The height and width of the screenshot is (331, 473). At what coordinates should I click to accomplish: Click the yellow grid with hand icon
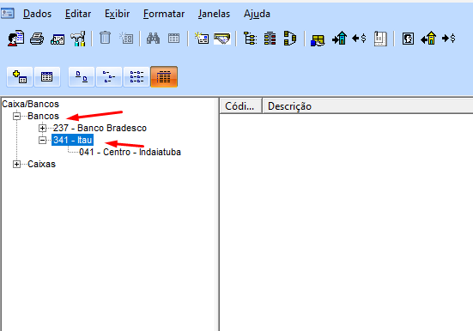point(318,39)
